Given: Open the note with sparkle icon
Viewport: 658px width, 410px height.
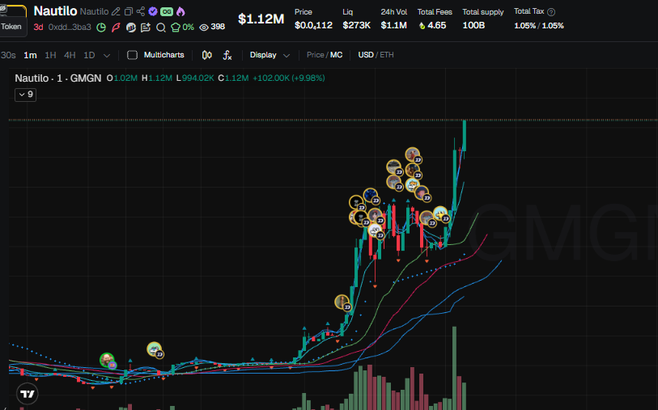Looking at the screenshot, I should [146, 27].
